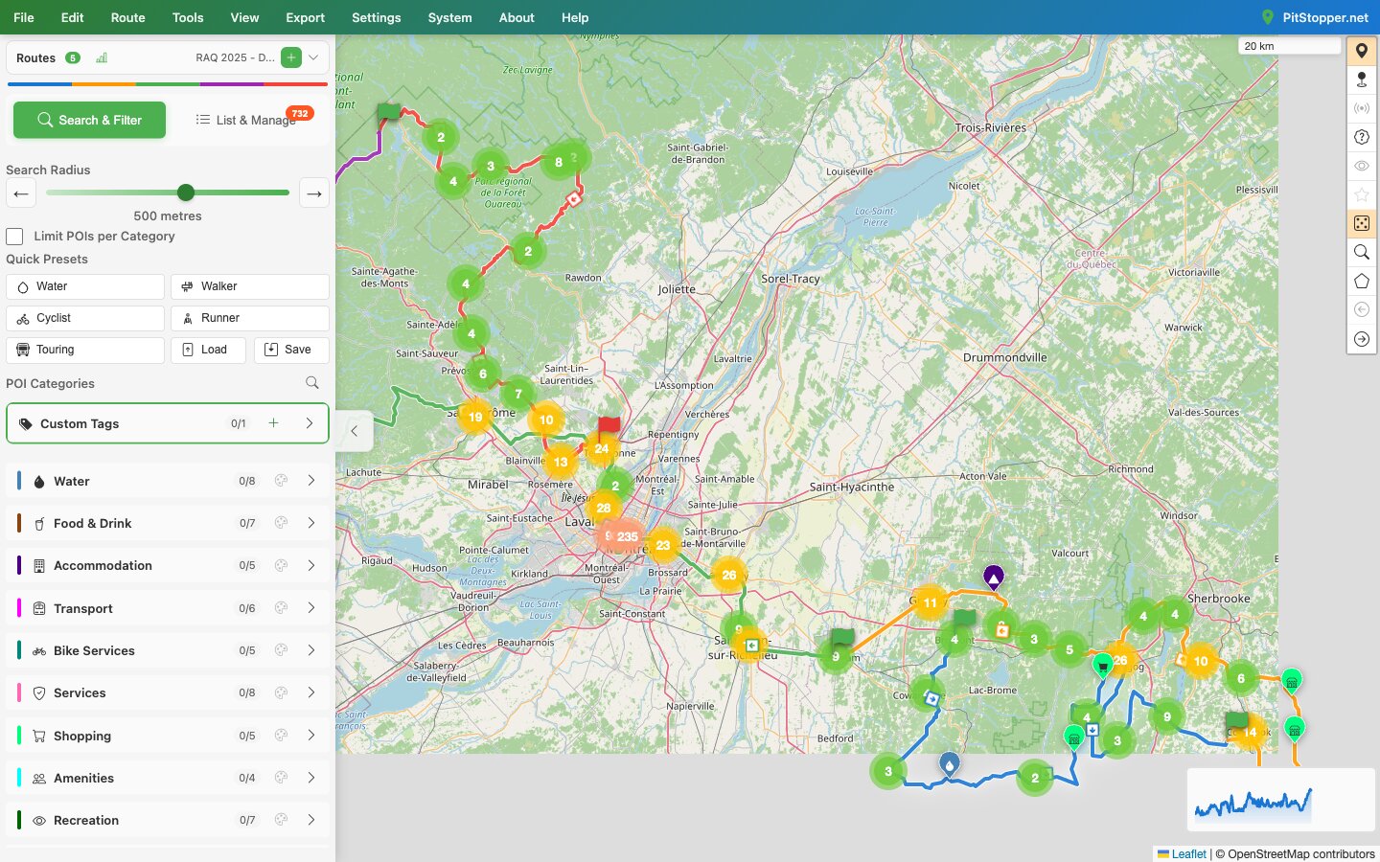Screen dimensions: 1380x862
Task: Open the question mark help badge tool
Action: point(1362,137)
